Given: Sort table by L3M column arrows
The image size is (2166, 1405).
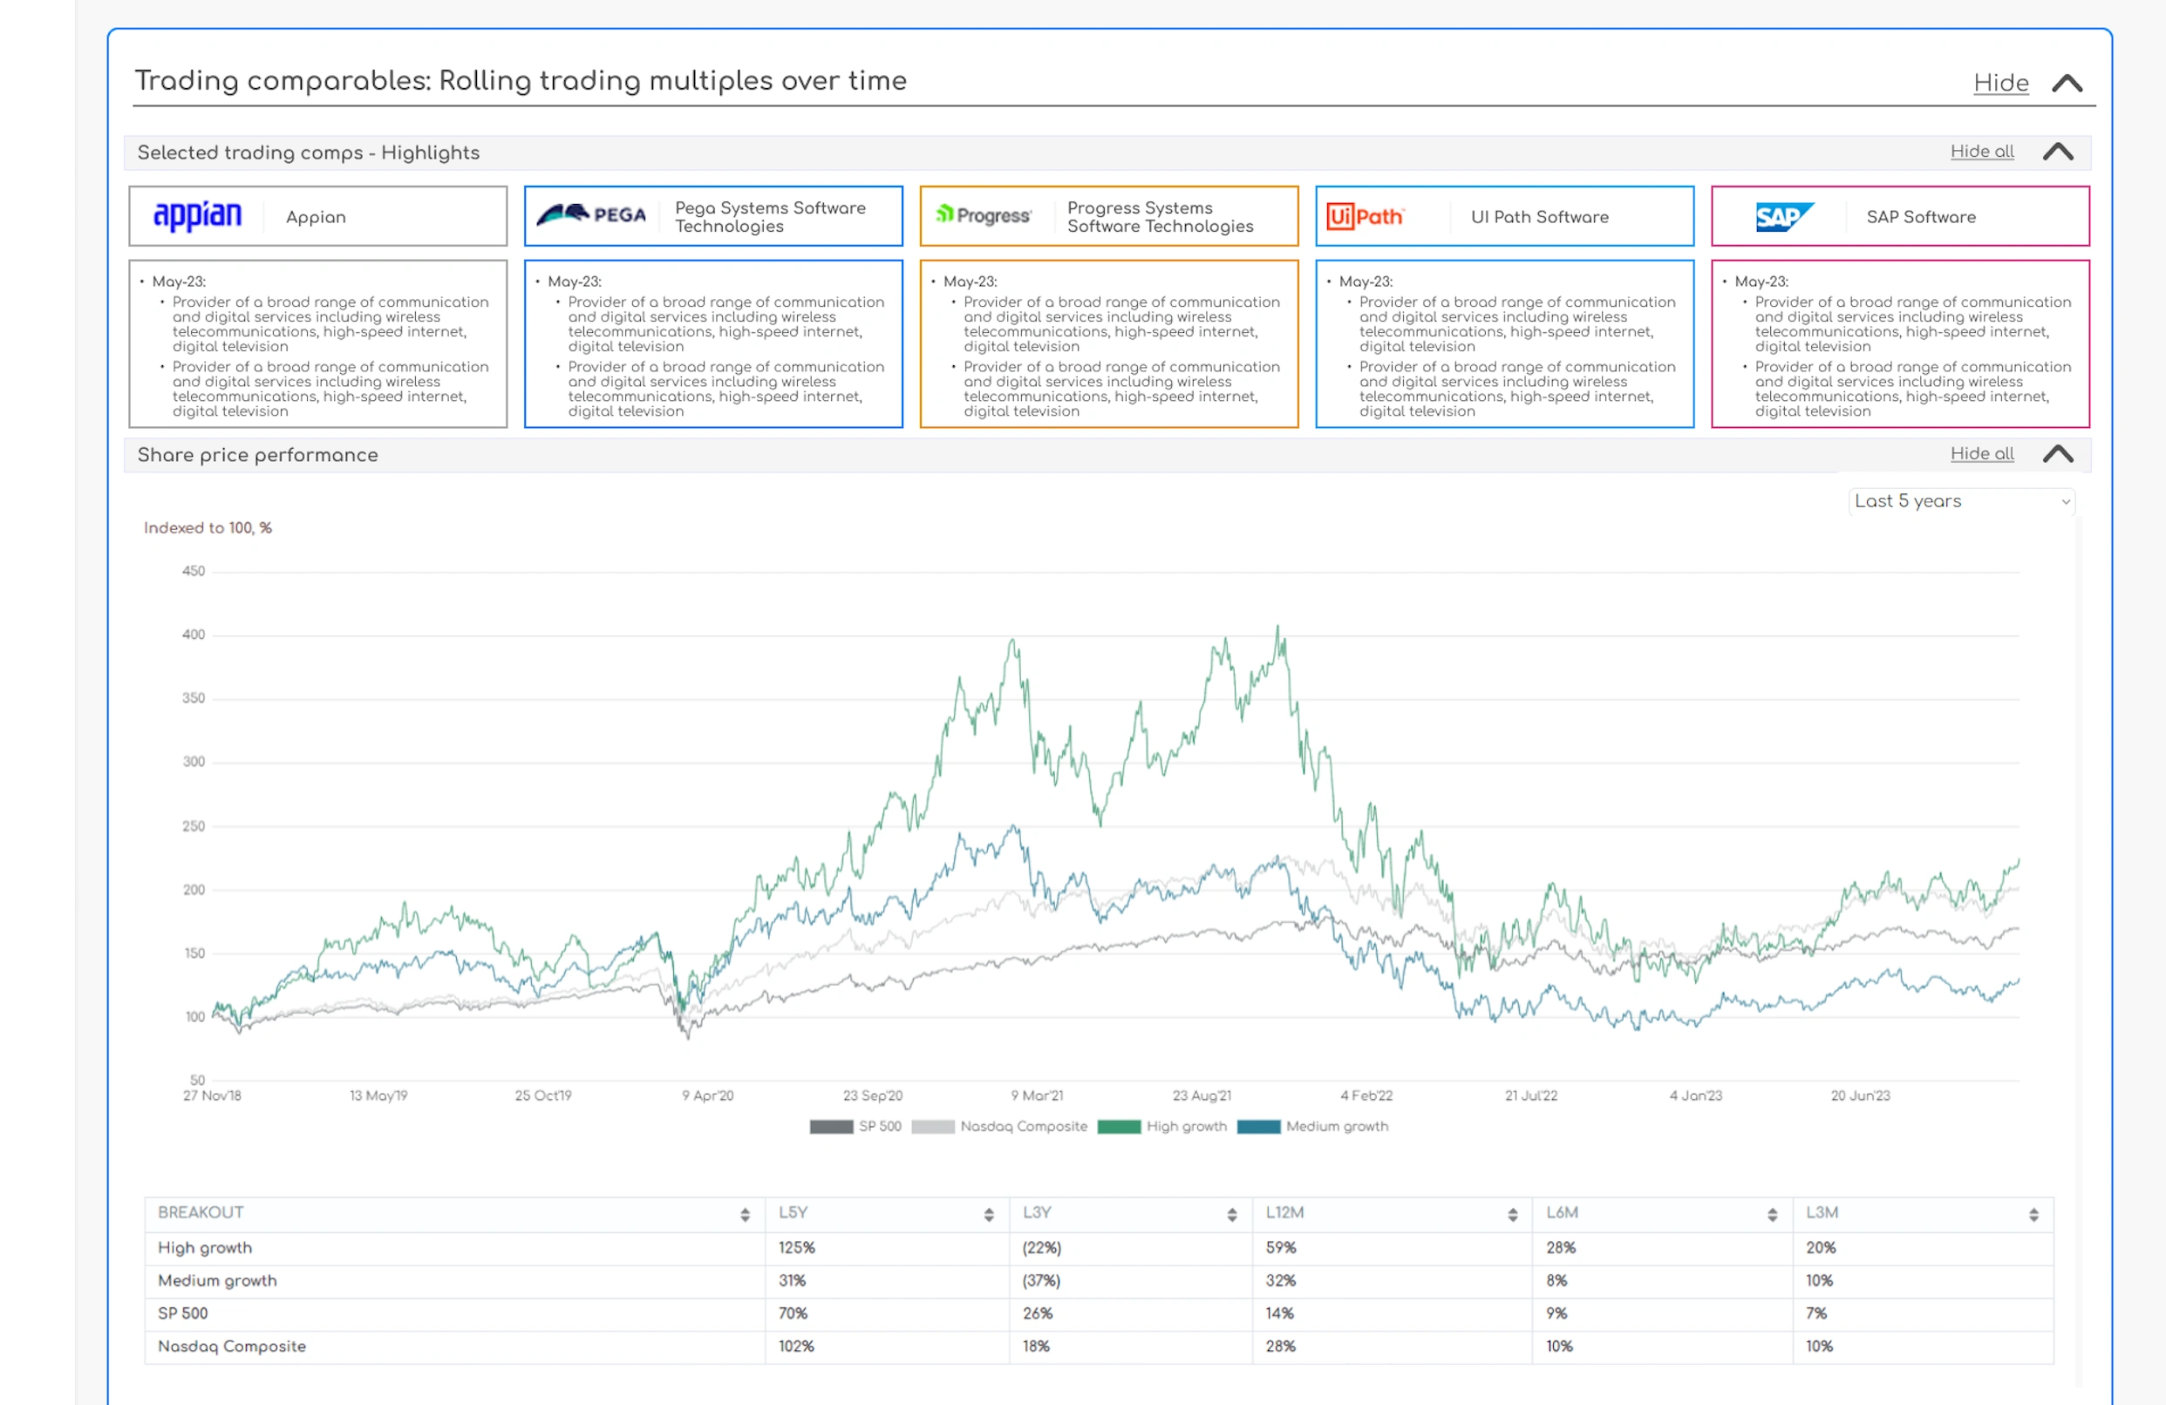Looking at the screenshot, I should [2033, 1215].
